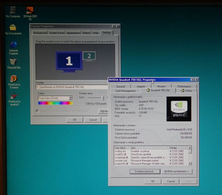Open the nView tab in NVIDIA properties

click(x=187, y=90)
